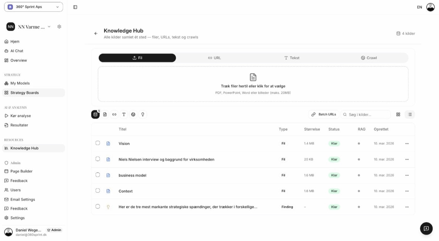Go back using the arrow beside Knowledge Hub
Screen dimensions: 439x241
click(x=96, y=33)
